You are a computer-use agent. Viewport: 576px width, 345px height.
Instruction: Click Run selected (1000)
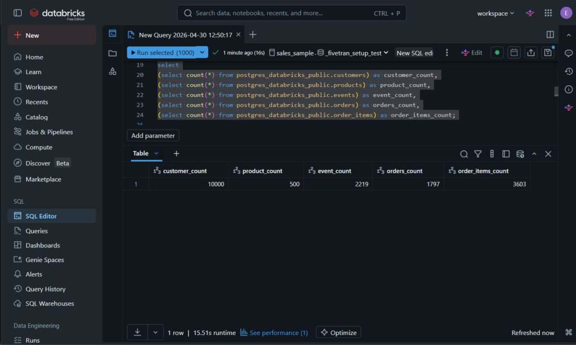click(162, 52)
